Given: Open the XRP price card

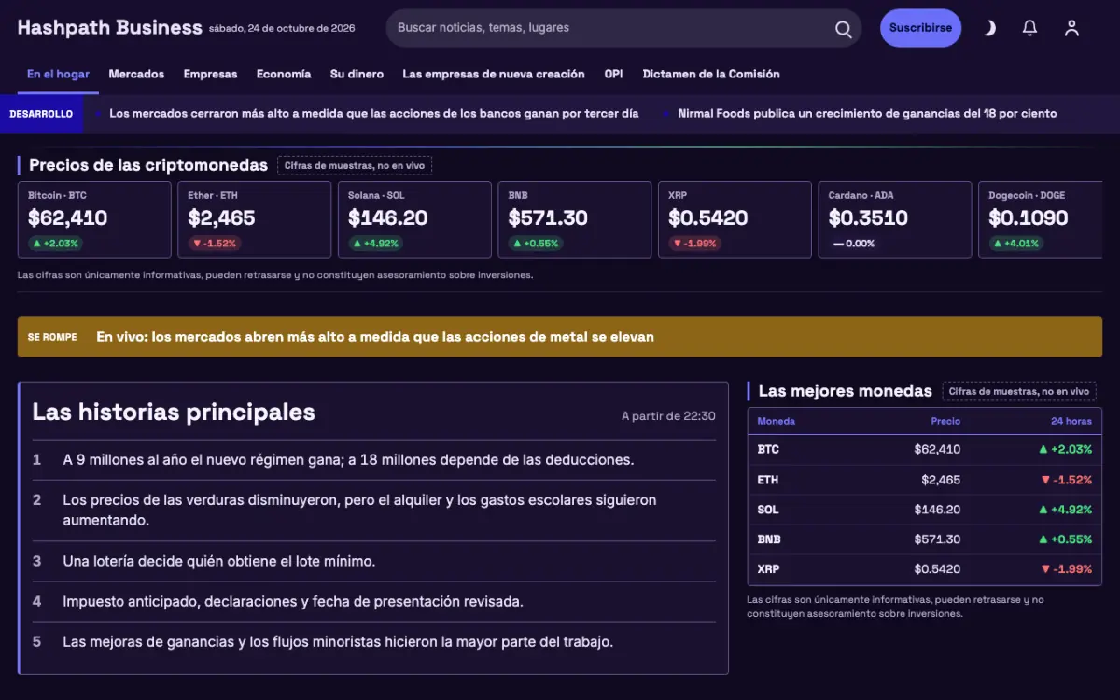Looking at the screenshot, I should (735, 219).
